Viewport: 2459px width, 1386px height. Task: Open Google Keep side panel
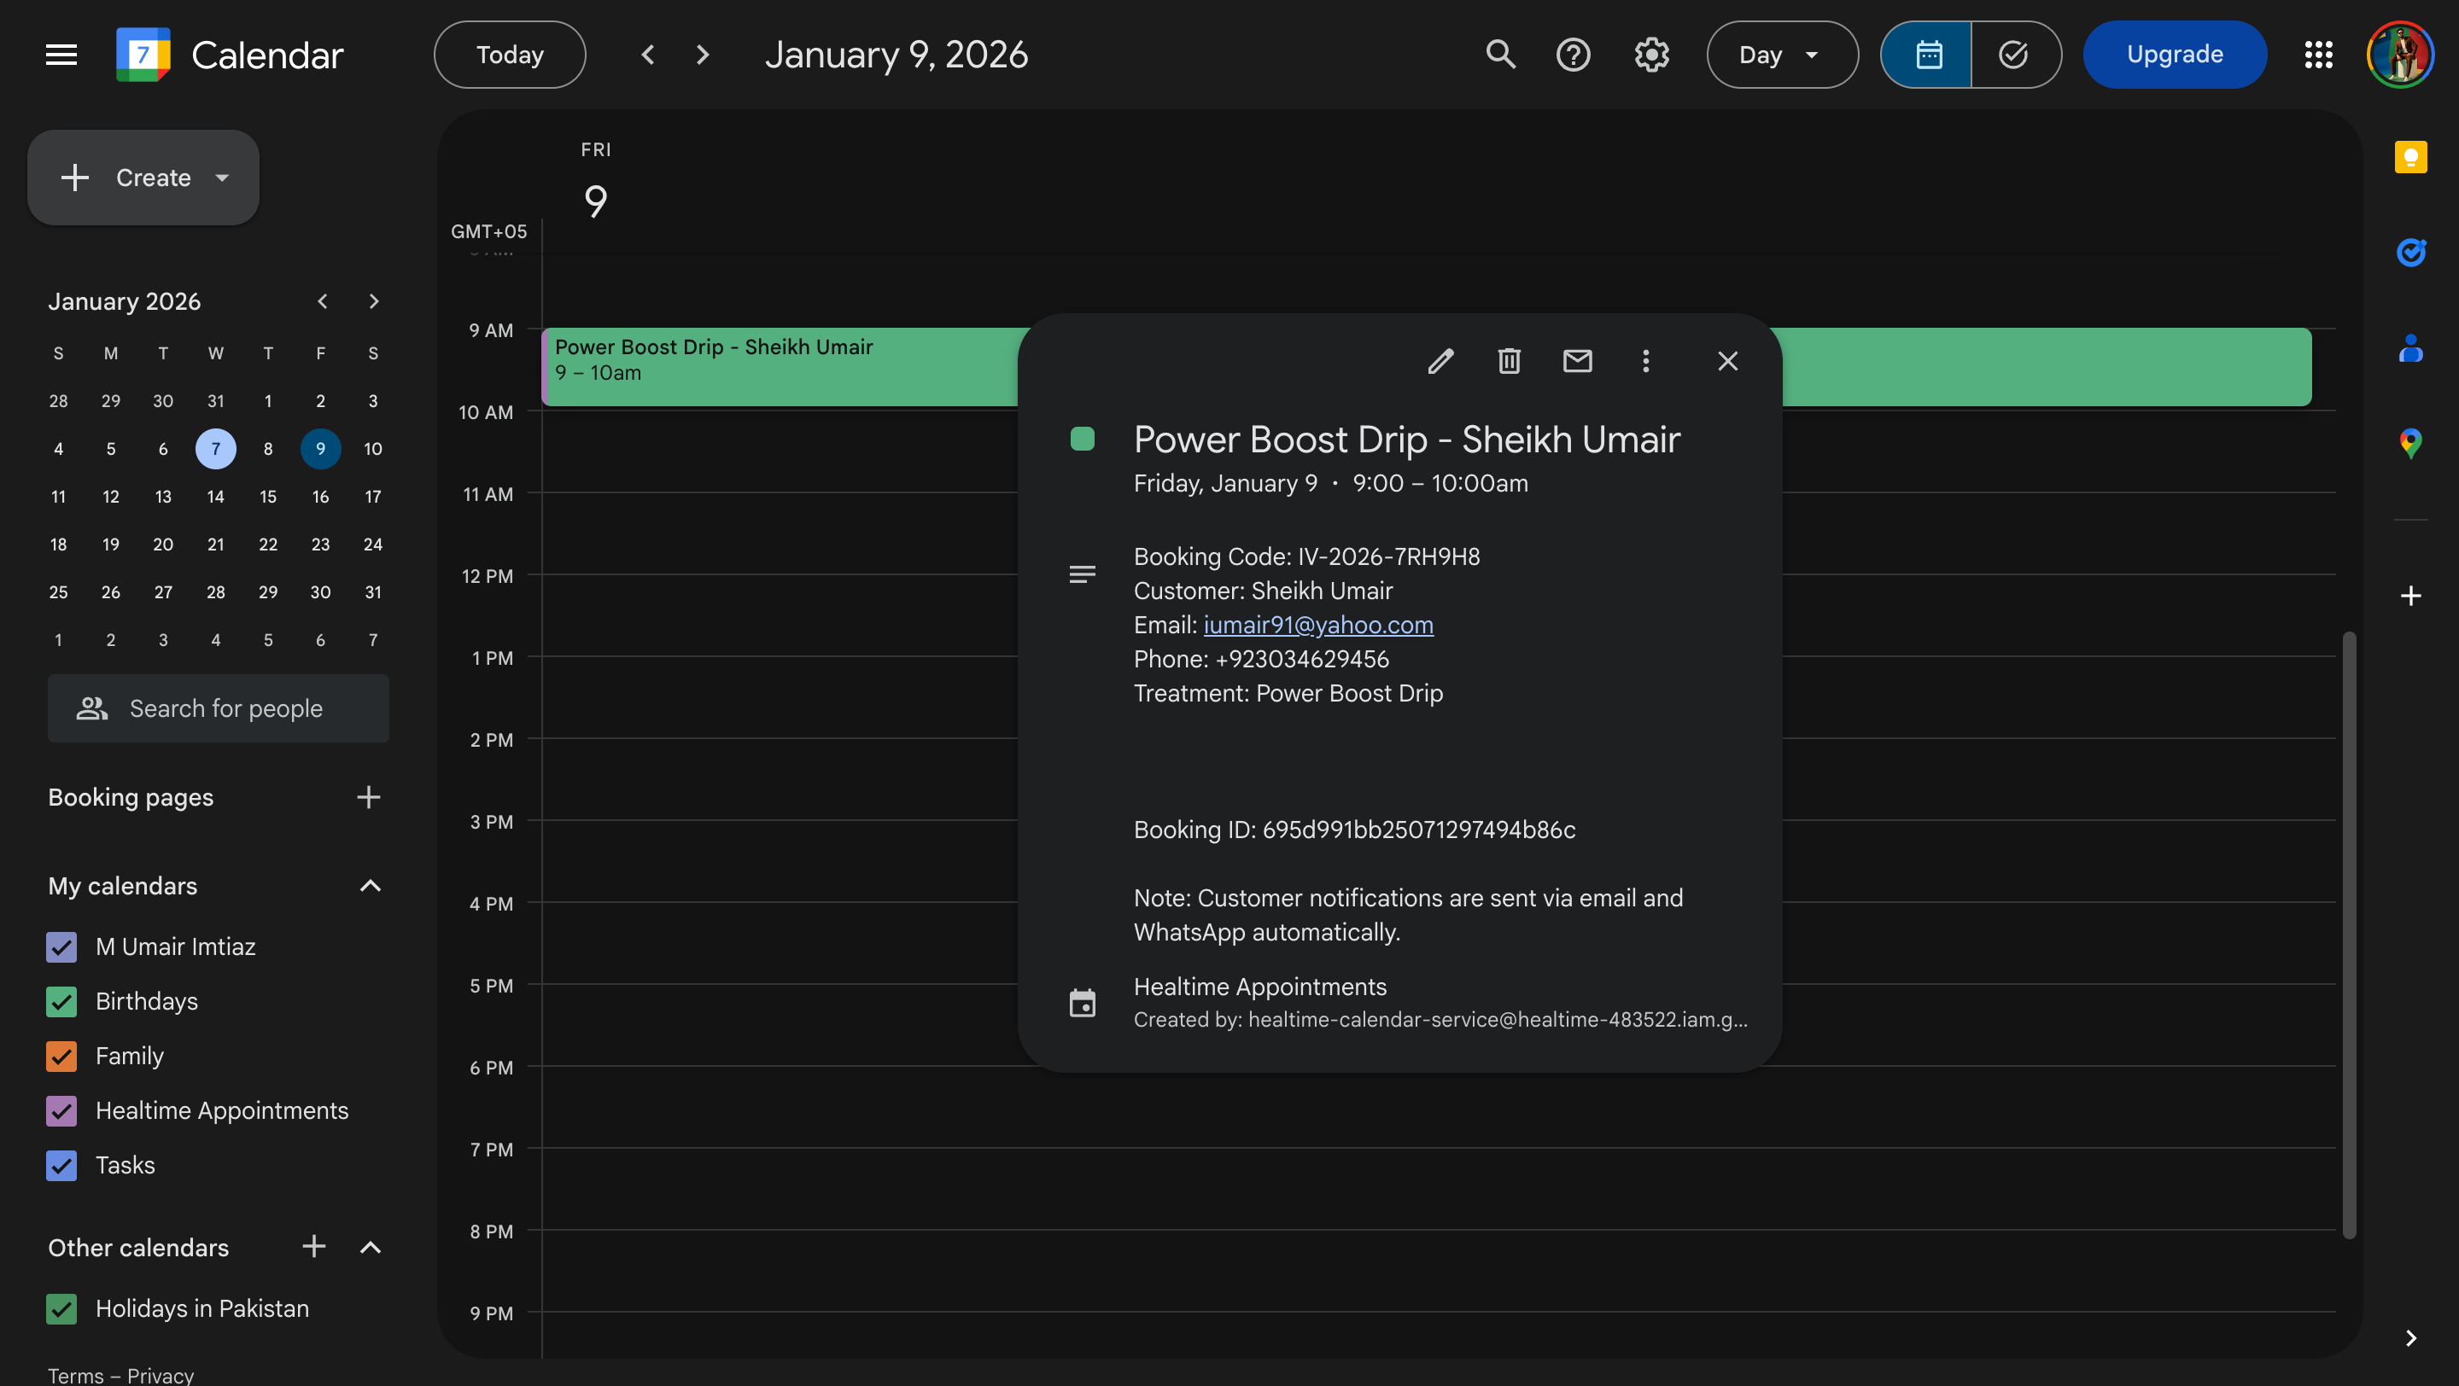coord(2411,156)
